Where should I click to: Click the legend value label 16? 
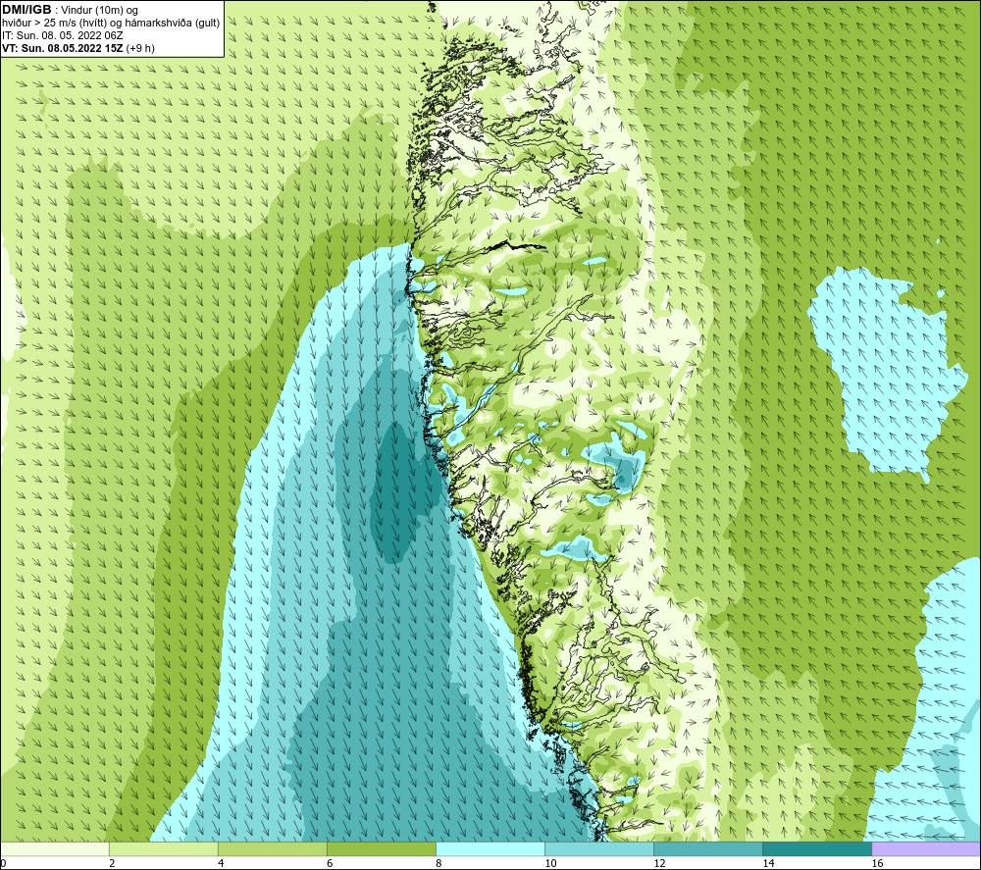(x=877, y=863)
